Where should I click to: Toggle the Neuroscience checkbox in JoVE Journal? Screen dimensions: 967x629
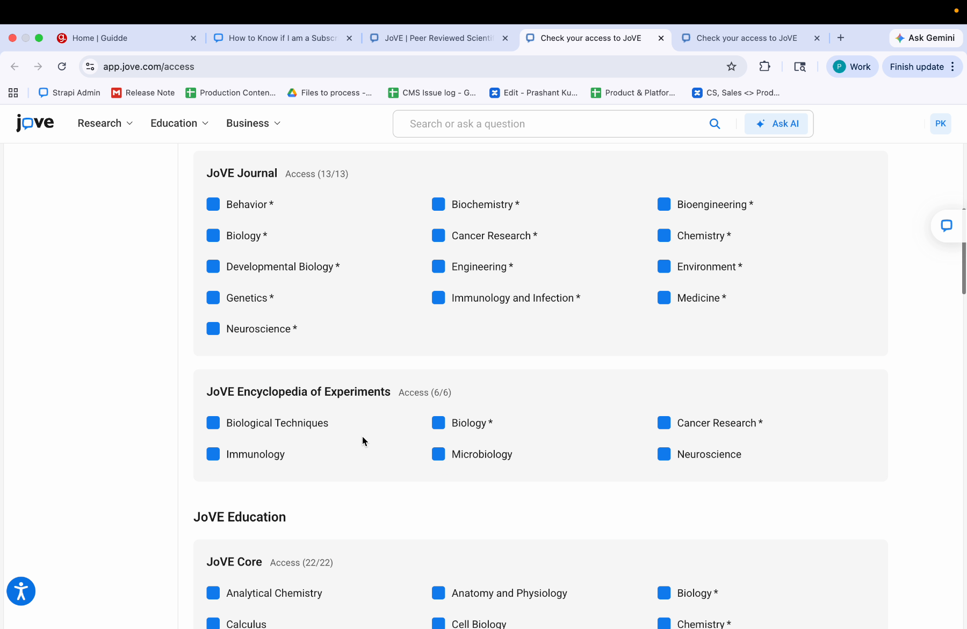click(213, 328)
